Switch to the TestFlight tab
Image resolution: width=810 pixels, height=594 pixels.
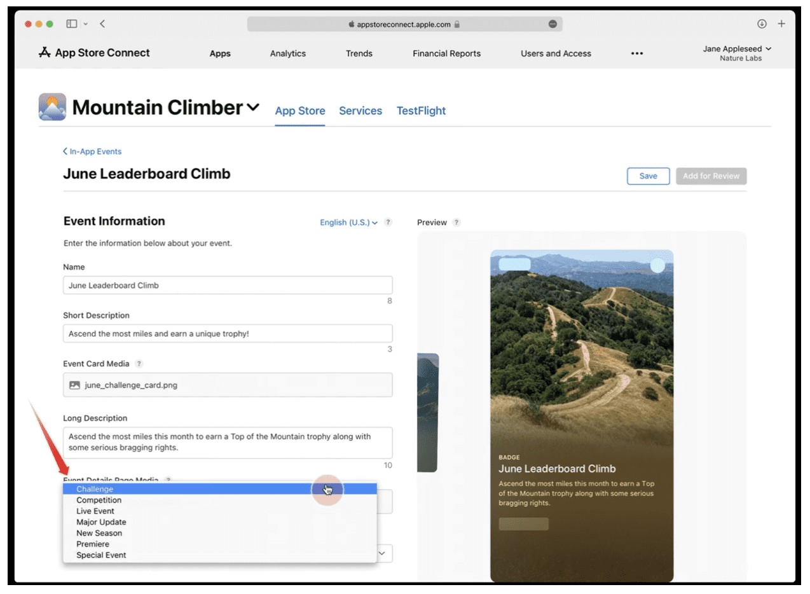click(x=421, y=110)
